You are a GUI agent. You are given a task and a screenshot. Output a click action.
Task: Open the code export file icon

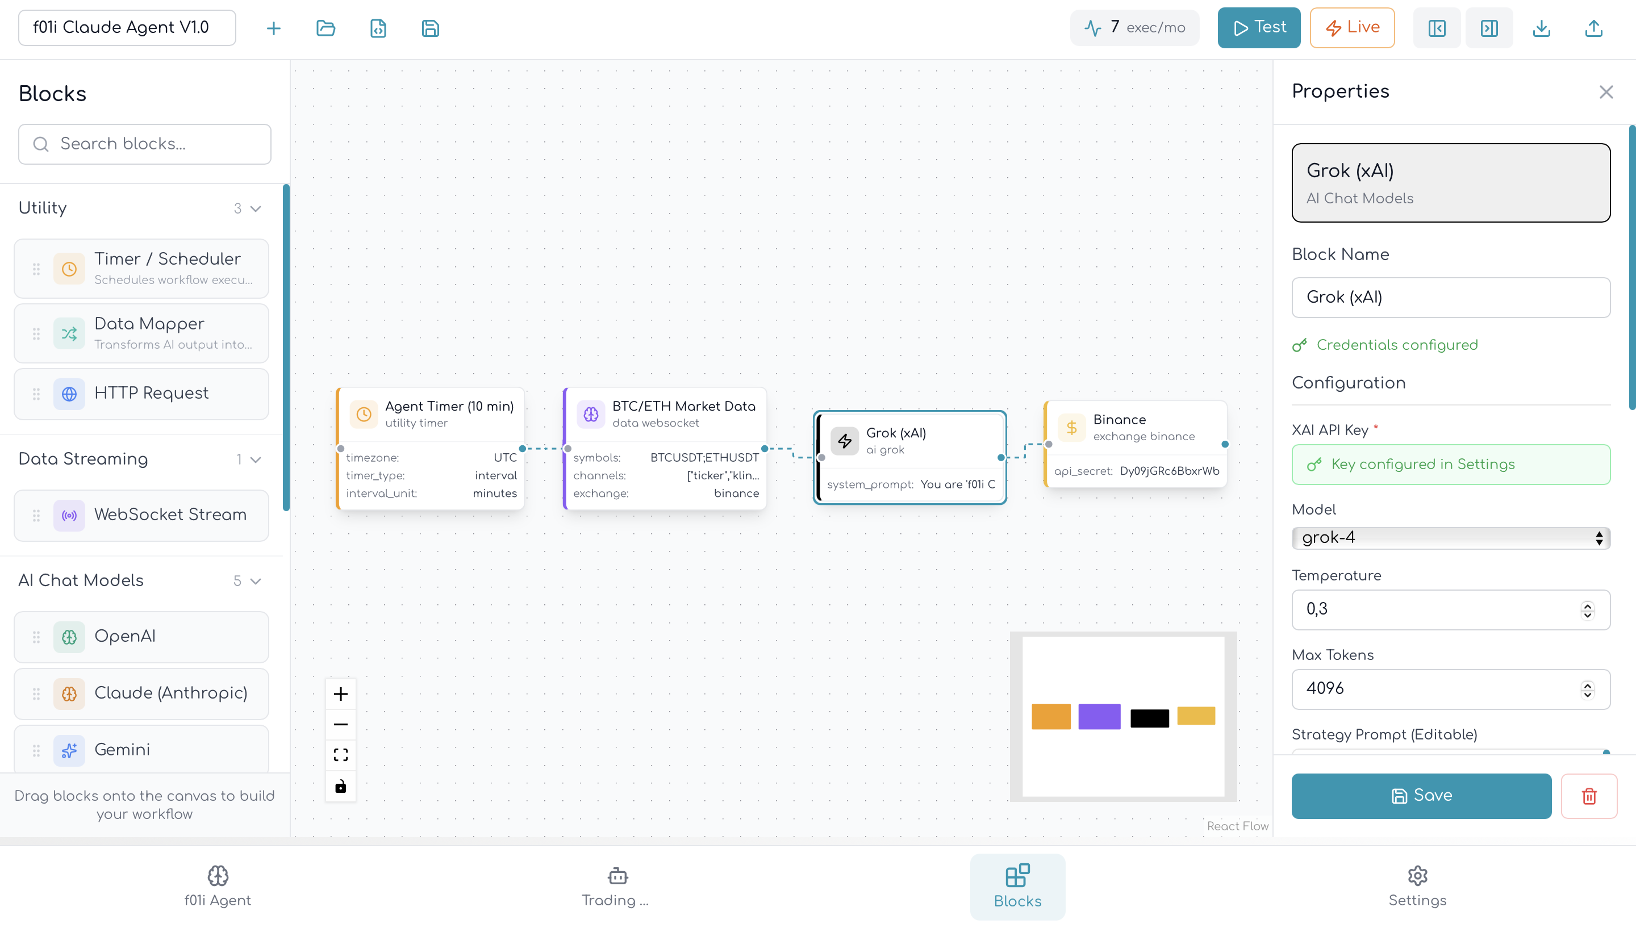pyautogui.click(x=377, y=27)
